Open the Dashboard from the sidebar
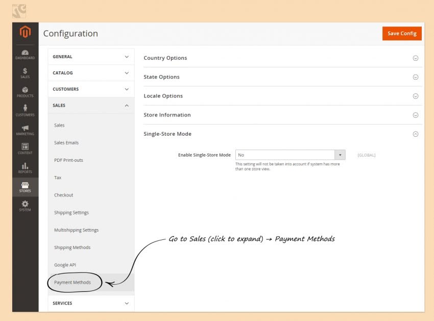This screenshot has height=321, width=434. [x=25, y=54]
